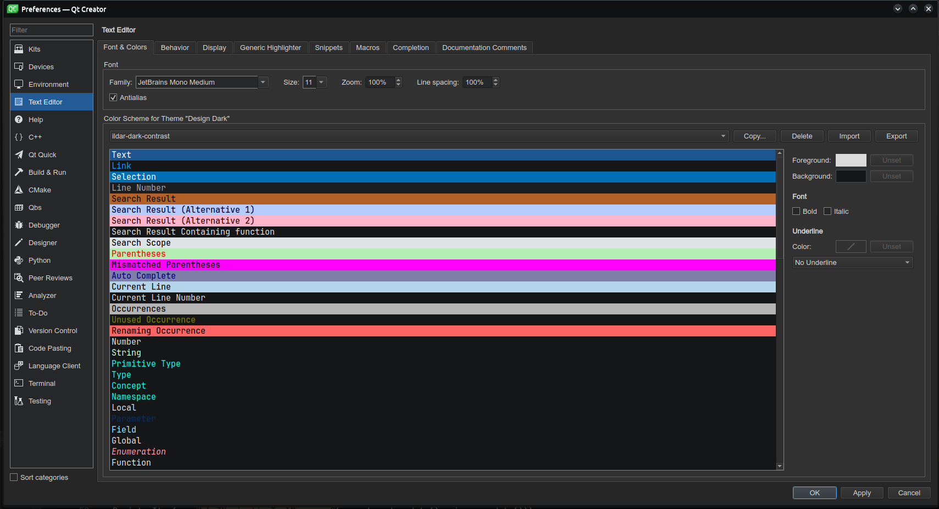
Task: Toggle the Antialias checkbox
Action: (113, 97)
